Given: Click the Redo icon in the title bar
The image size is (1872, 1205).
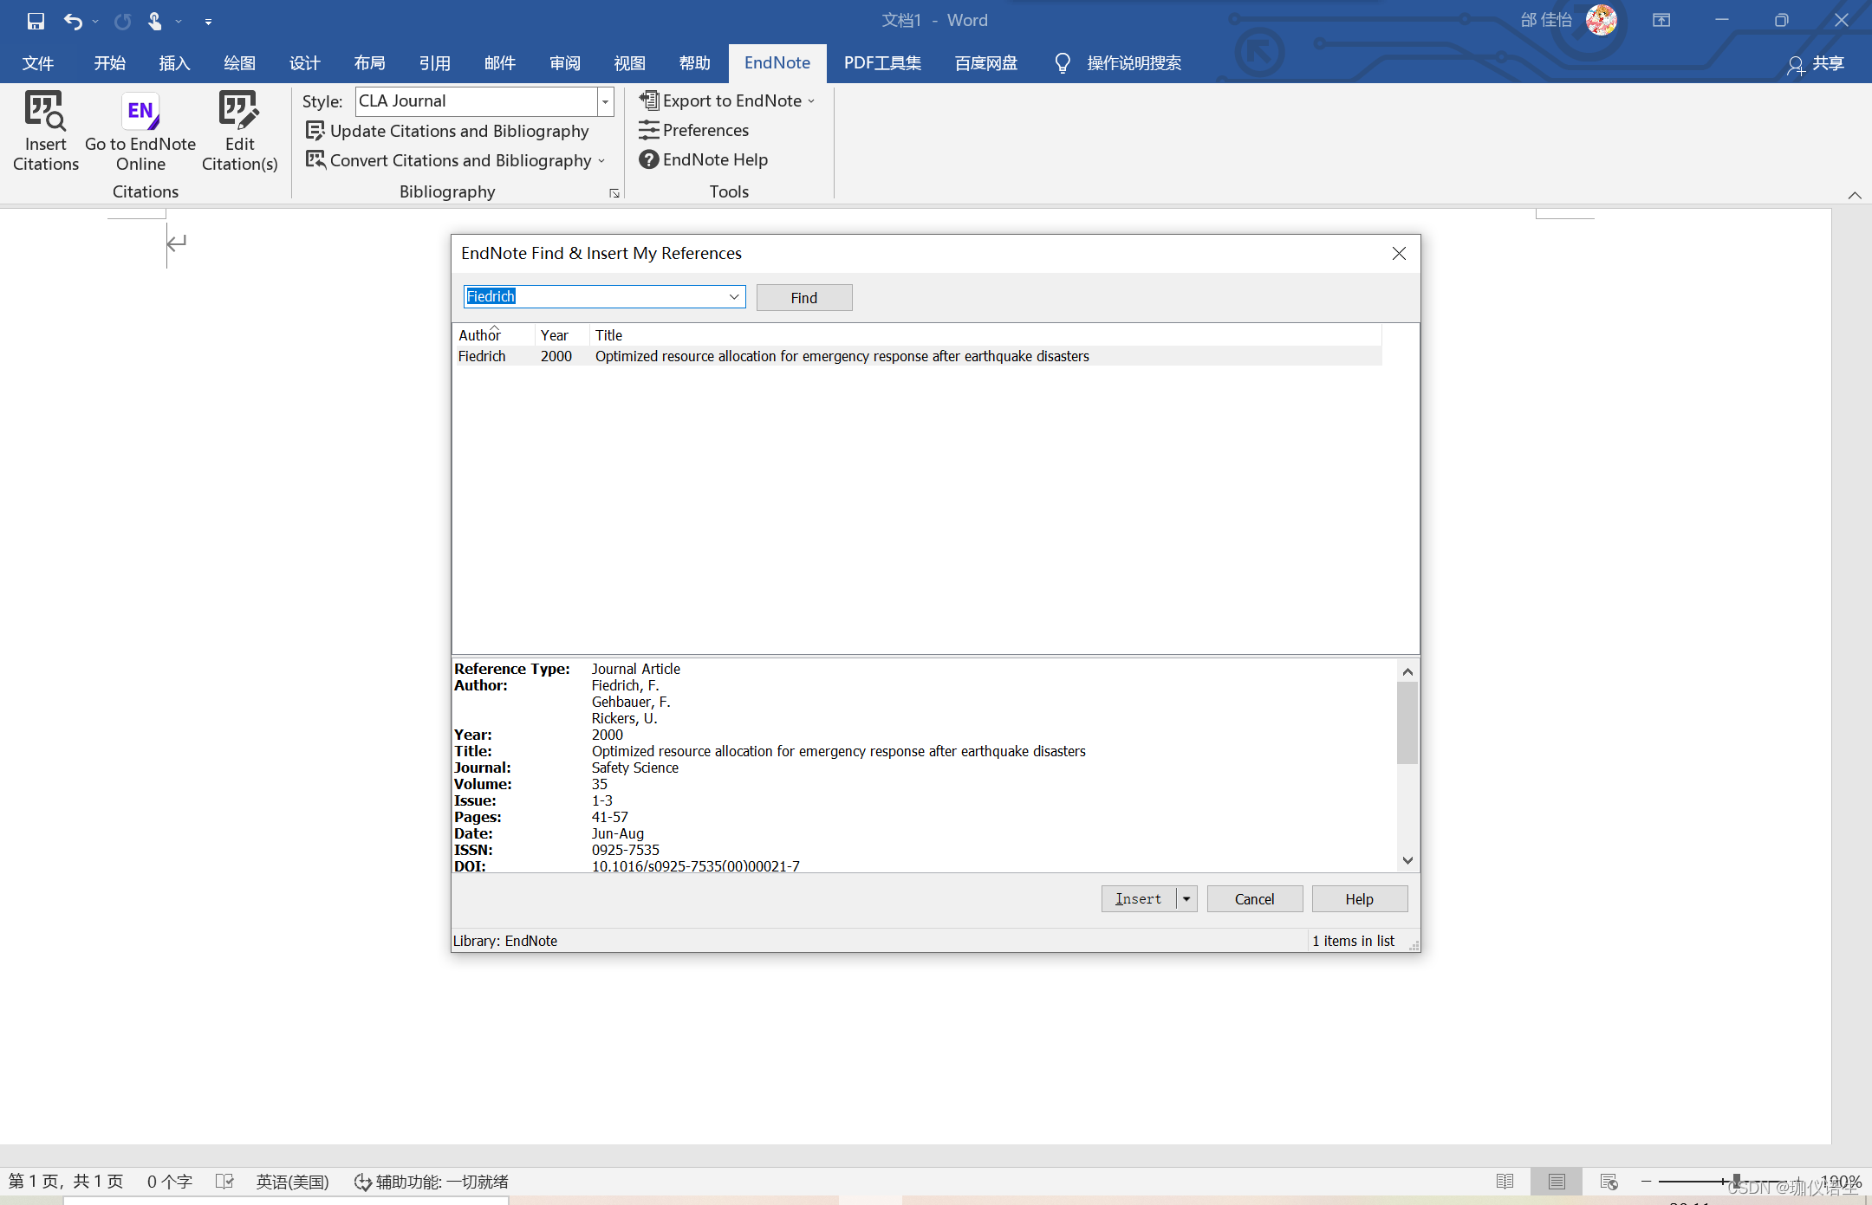Looking at the screenshot, I should pyautogui.click(x=122, y=21).
